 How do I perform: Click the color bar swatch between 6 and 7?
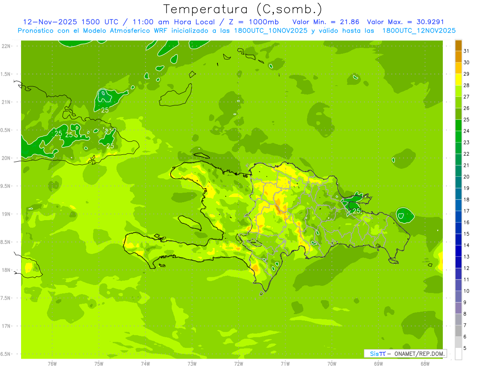[x=458, y=331]
